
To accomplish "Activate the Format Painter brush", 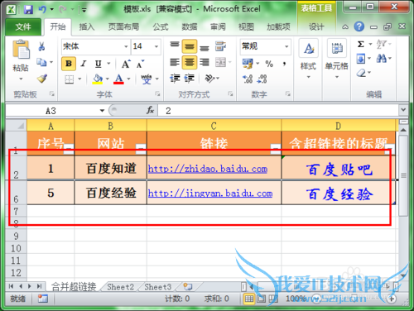I will click(x=42, y=79).
